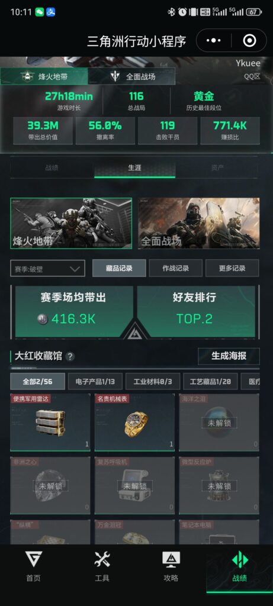
Task: Click the 全面战场 banner thumbnail
Action: [199, 223]
